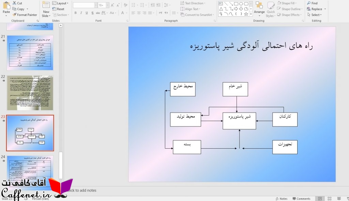Screen dimensions: 349x201
Task: Select the Oval shape in gallery
Action: (x=241, y=3)
